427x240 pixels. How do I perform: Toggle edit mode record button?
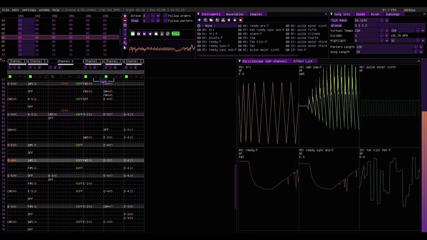tap(156, 34)
